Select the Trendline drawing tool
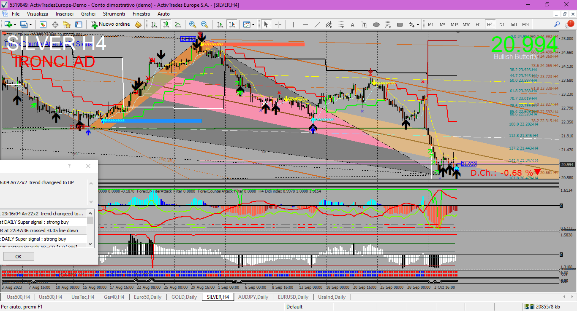Screen dimensions: 577x311 click(x=317, y=24)
